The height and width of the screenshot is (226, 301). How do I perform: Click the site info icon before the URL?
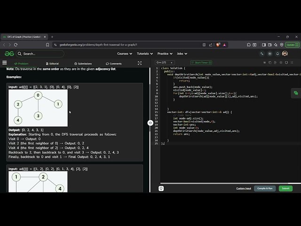coord(55,45)
